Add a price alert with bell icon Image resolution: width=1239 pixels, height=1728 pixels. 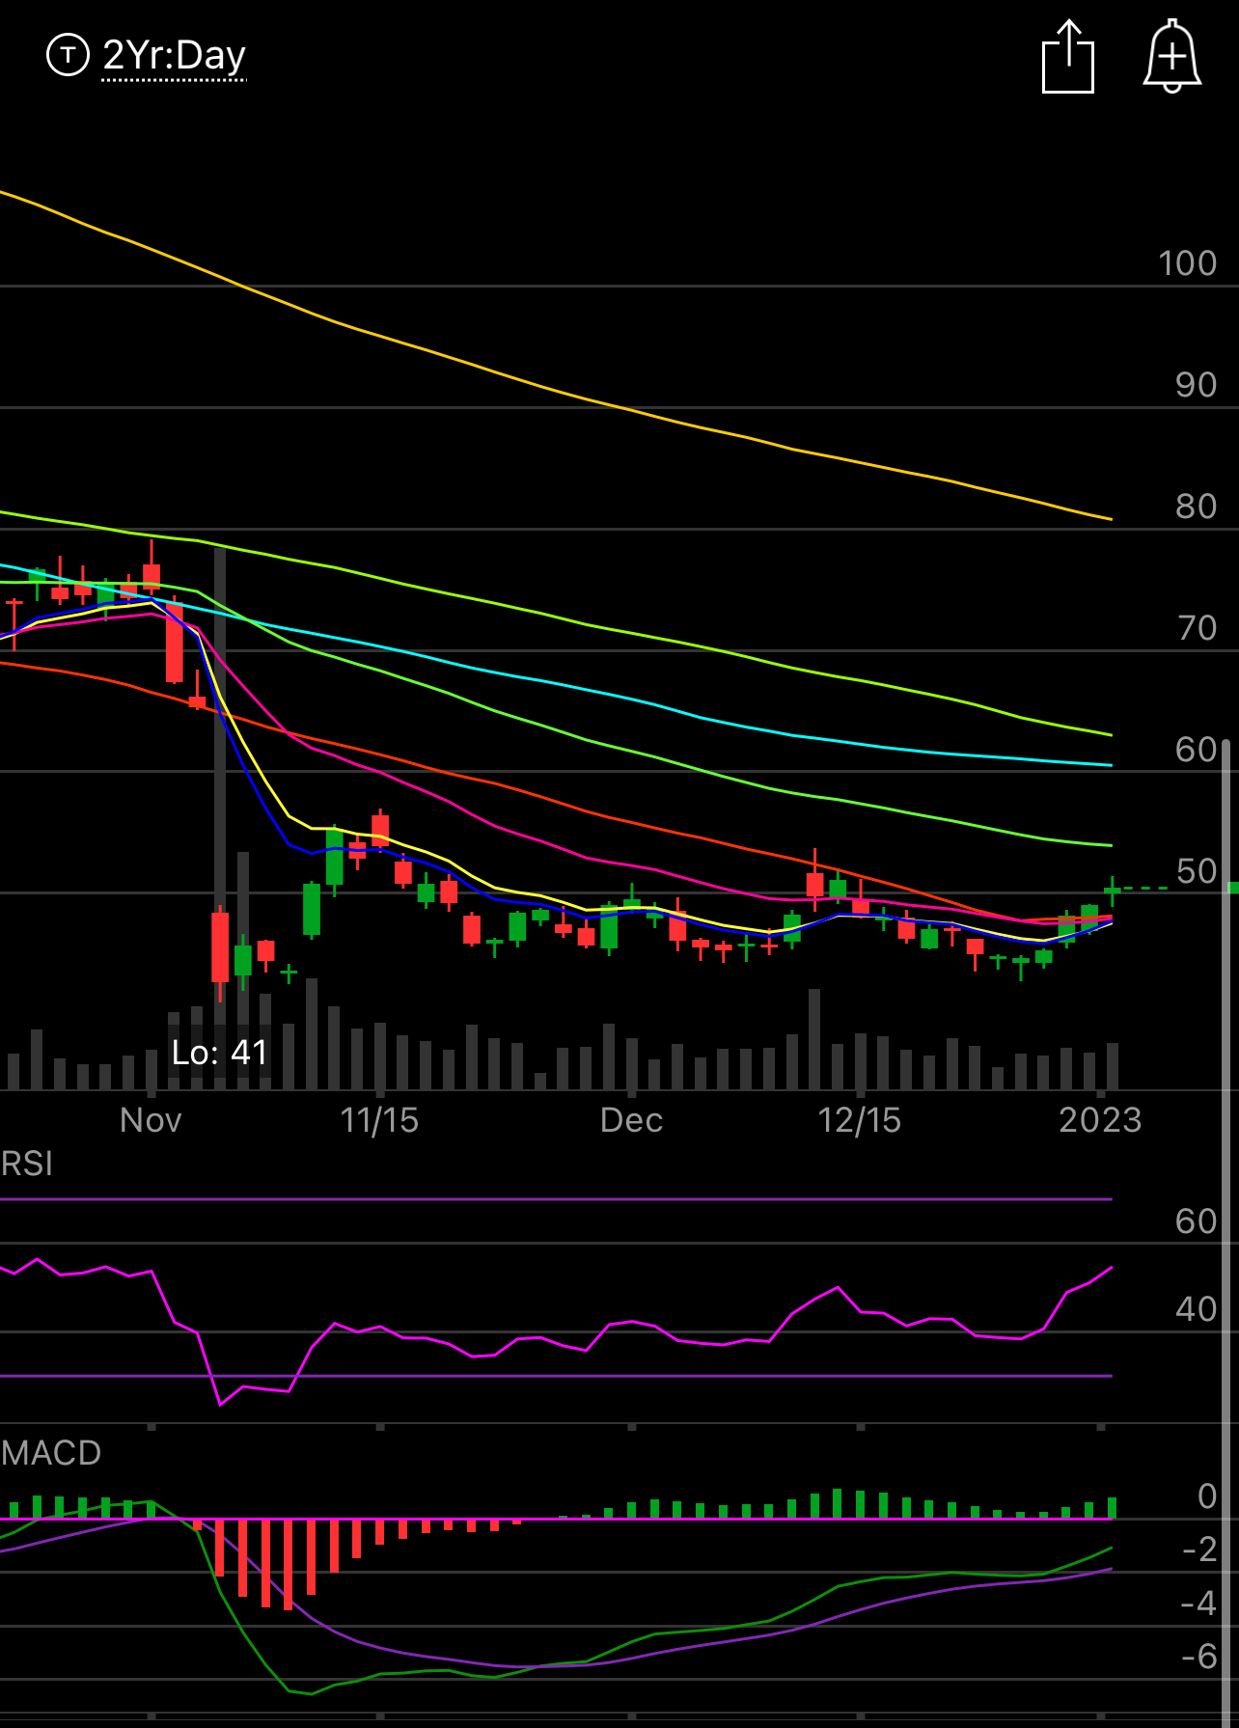tap(1172, 57)
